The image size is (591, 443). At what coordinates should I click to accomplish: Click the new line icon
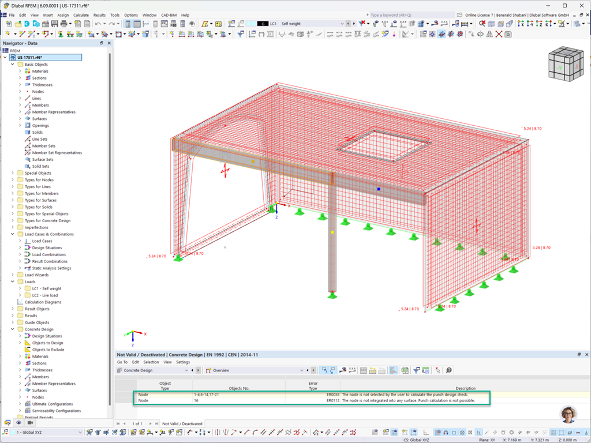pos(22,34)
